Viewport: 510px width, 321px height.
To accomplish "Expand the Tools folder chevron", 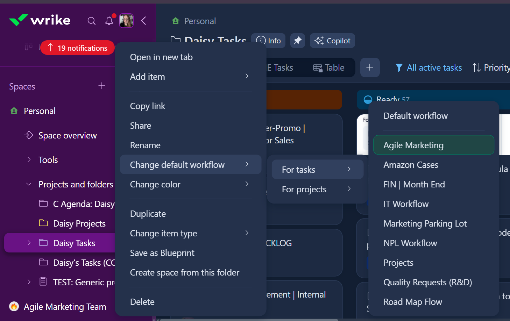I will [x=29, y=160].
